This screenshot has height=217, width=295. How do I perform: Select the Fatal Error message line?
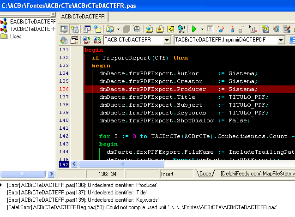(x=142, y=207)
